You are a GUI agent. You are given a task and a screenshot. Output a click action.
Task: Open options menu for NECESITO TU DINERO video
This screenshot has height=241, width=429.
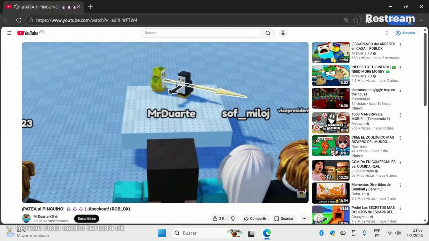[x=400, y=68]
